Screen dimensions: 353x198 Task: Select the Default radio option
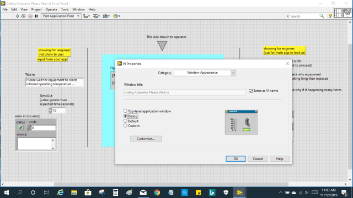tap(125, 121)
